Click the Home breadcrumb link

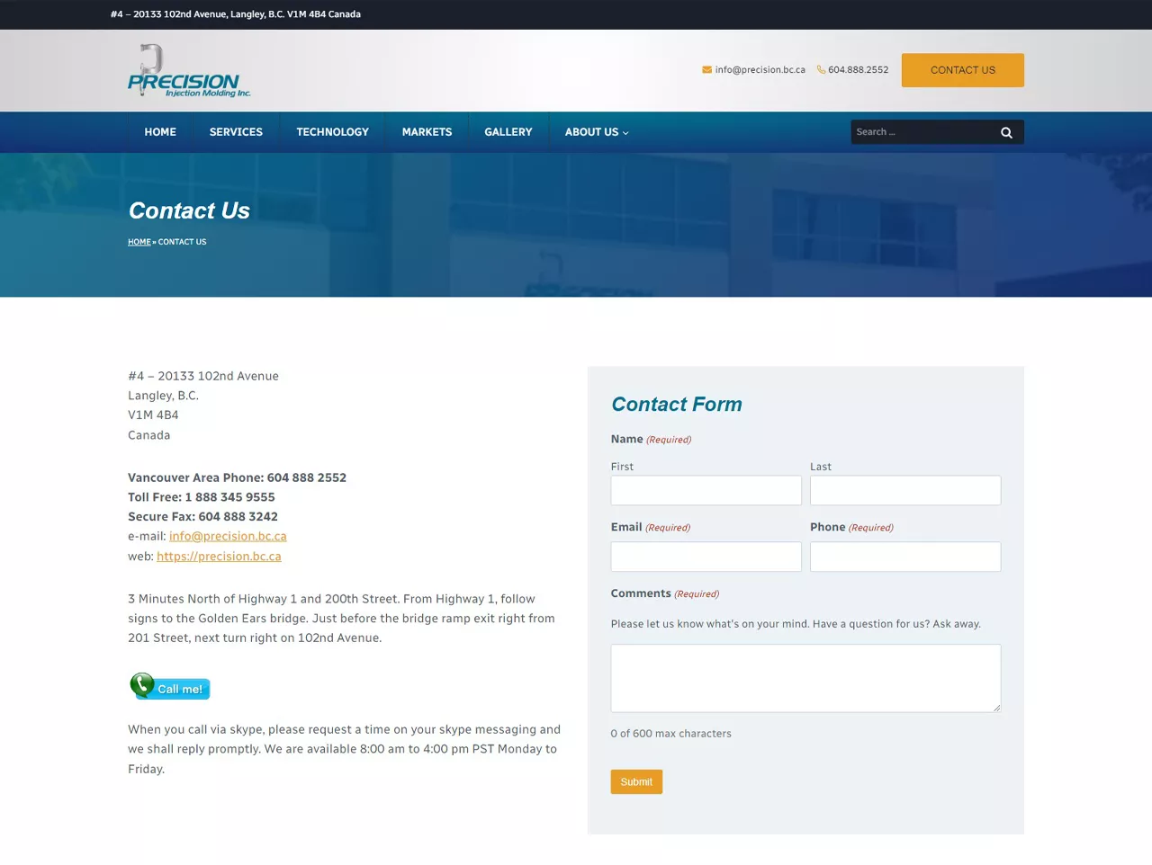pyautogui.click(x=139, y=242)
